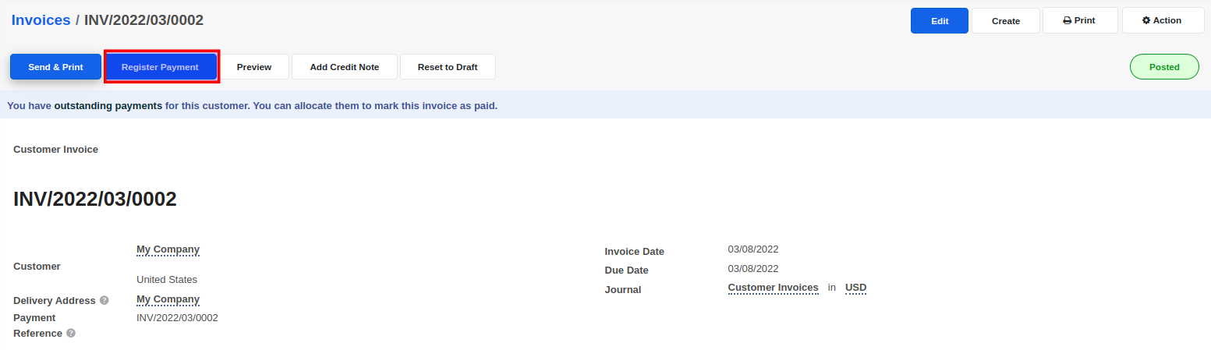
Task: Open the Customer field's My Company link
Action: coord(168,249)
